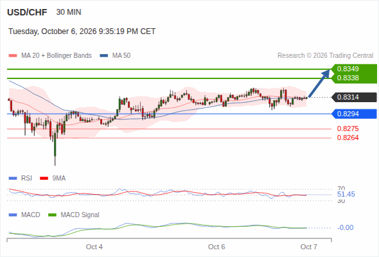Click the MACD legend label
Screen dimensions: 379x257
(31, 215)
